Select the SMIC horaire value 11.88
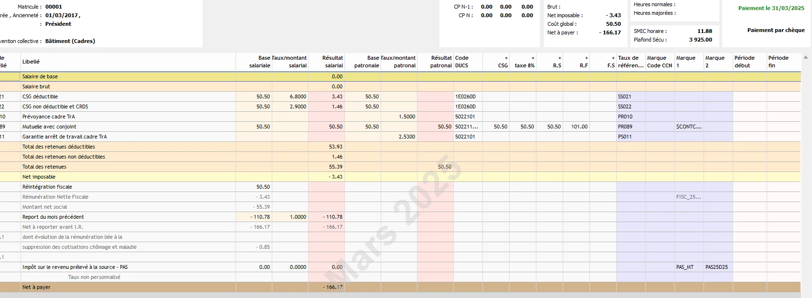Screen dimensions: 812x298 tap(705, 31)
